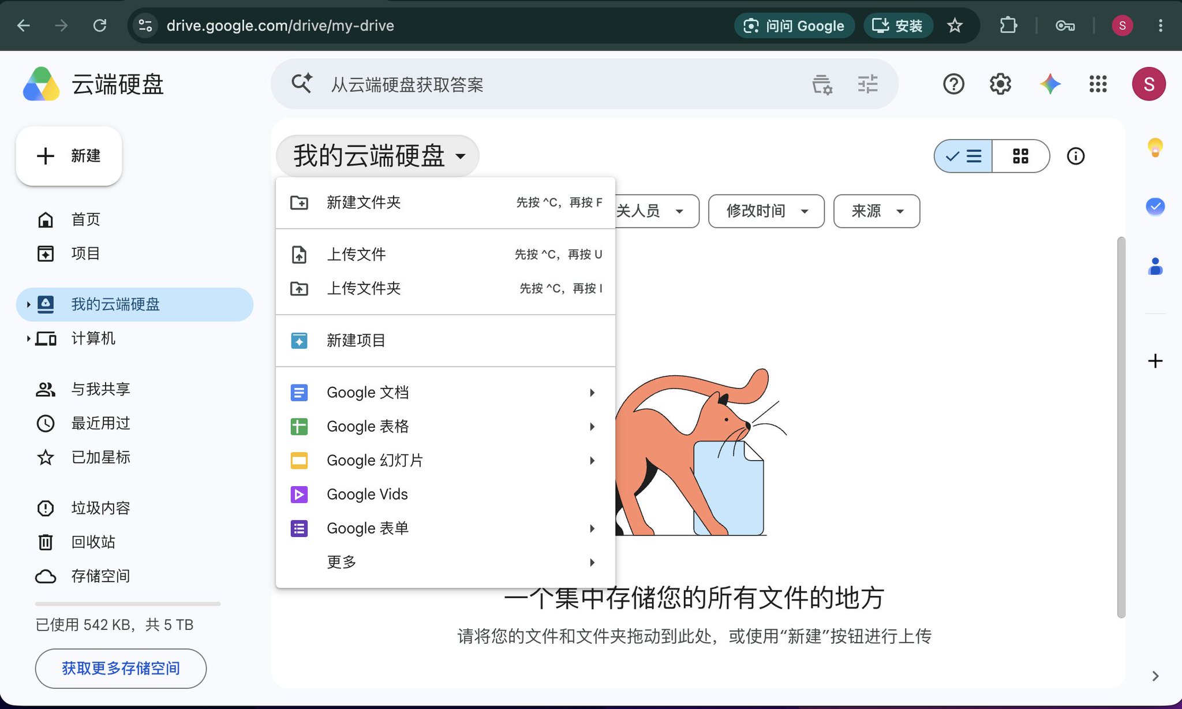1182x709 pixels.
Task: Expand the 我的云端硬盘 tree arrow in sidebar
Action: click(x=28, y=304)
